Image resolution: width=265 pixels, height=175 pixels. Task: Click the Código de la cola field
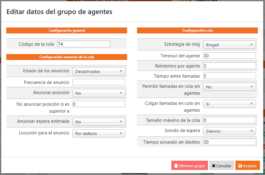[x=84, y=44]
